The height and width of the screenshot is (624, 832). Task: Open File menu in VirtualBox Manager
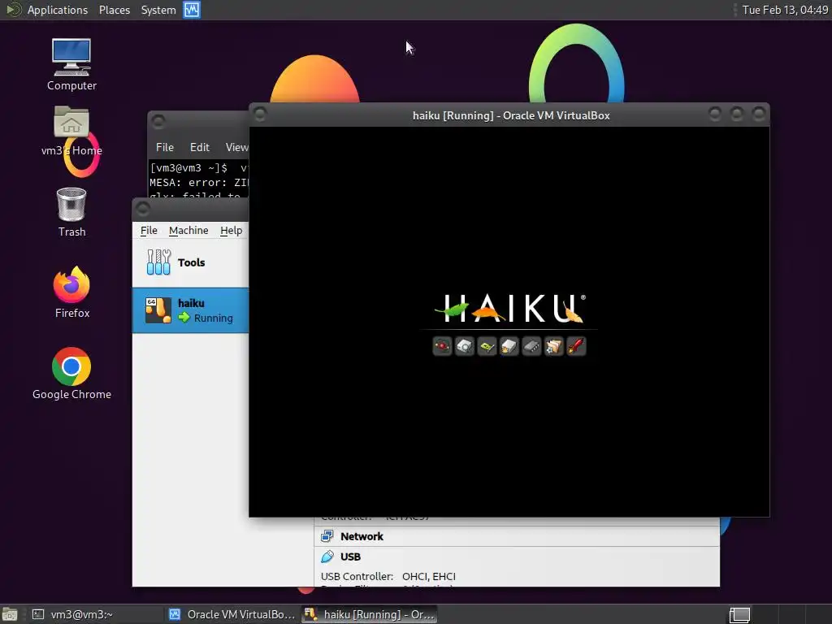(149, 230)
